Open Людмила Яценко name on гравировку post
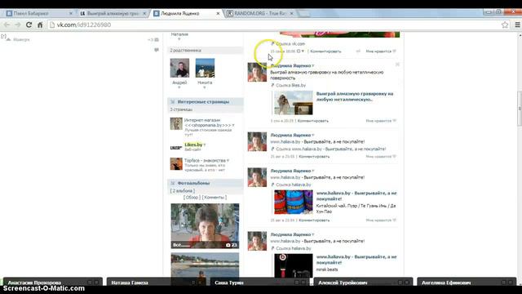This screenshot has width=522, height=294. (x=290, y=65)
